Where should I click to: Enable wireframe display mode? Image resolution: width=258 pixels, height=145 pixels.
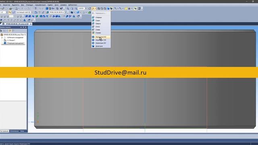click(99, 8)
